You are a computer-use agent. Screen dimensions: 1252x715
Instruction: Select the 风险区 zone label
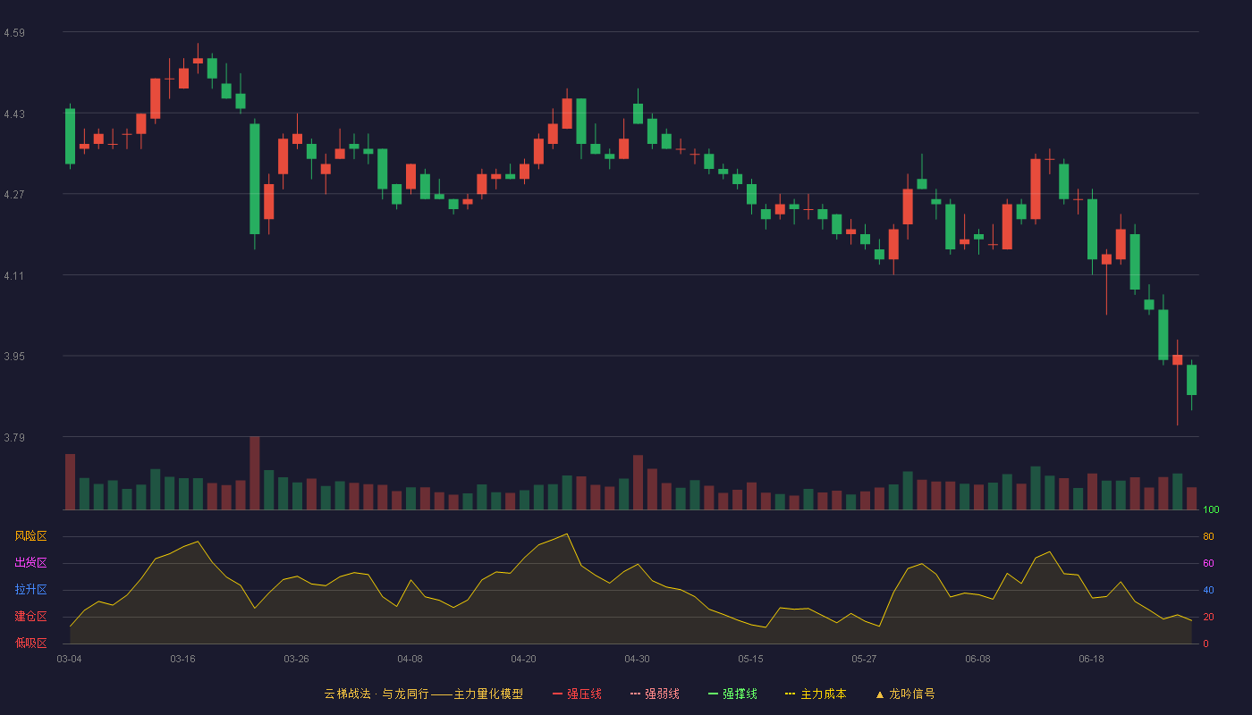coord(30,536)
